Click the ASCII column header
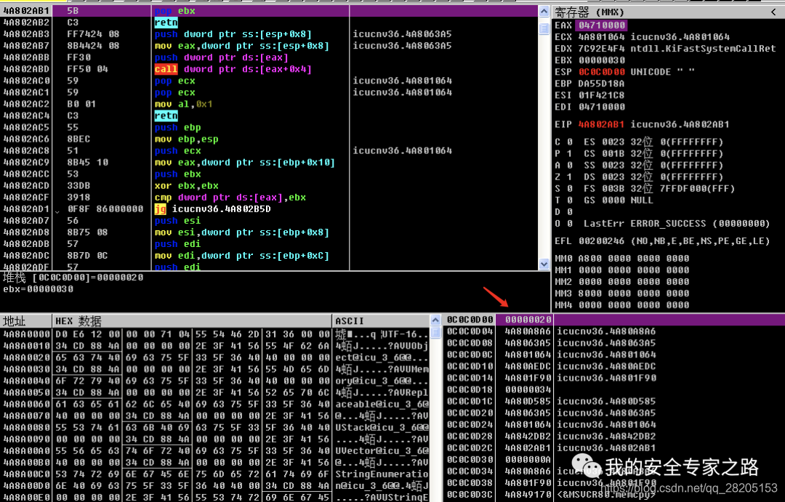The height and width of the screenshot is (502, 785). (x=380, y=321)
